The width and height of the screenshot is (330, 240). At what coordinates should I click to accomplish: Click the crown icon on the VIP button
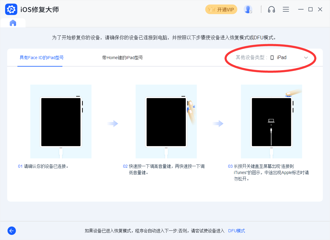point(212,10)
